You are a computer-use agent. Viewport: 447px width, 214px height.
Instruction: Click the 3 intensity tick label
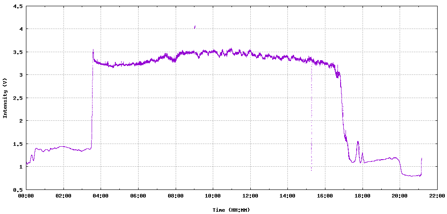click(x=21, y=75)
